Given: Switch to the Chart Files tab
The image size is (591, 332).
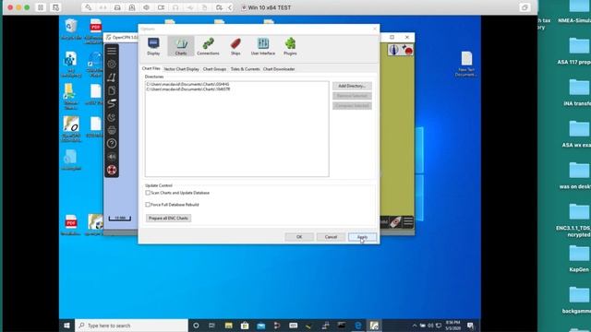Looking at the screenshot, I should click(x=151, y=69).
